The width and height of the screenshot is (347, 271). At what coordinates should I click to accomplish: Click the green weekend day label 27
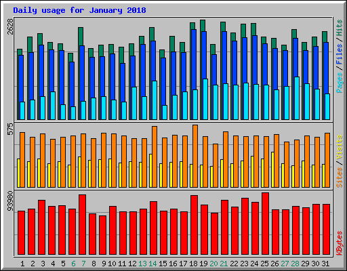pyautogui.click(x=285, y=264)
